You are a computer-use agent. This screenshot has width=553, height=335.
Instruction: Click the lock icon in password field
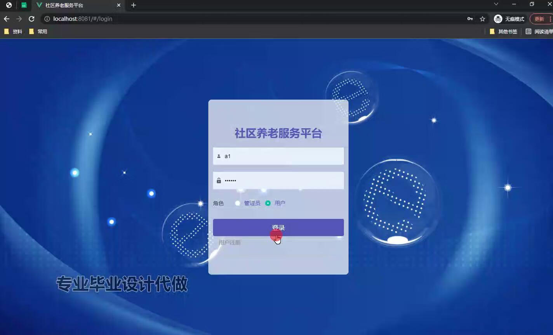[219, 180]
